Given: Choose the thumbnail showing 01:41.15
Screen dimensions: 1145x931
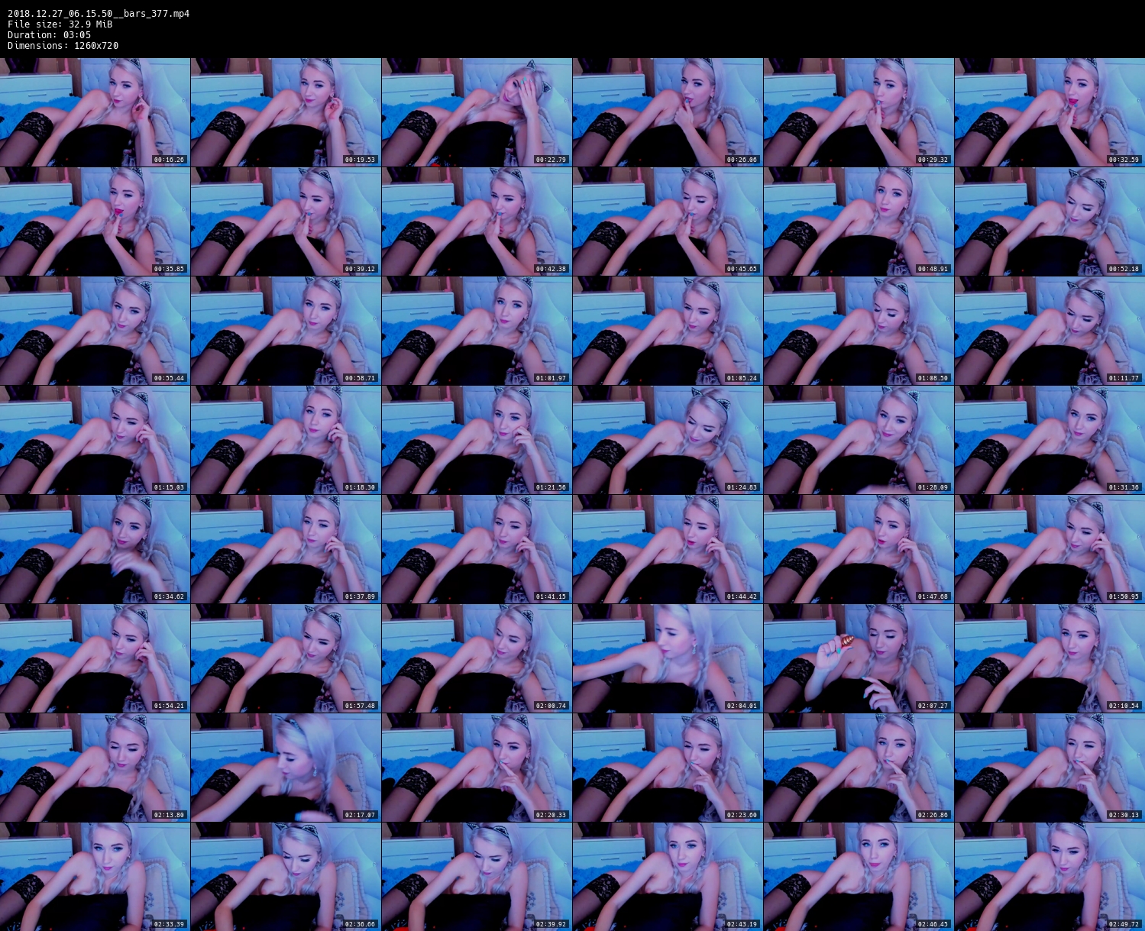Looking at the screenshot, I should tap(477, 549).
